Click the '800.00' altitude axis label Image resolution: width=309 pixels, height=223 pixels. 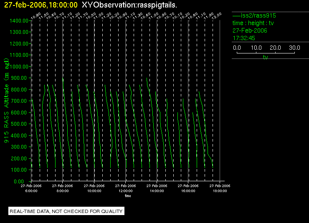pyautogui.click(x=19, y=90)
